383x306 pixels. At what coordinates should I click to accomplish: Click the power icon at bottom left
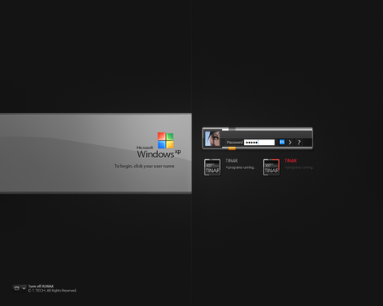pos(17,288)
